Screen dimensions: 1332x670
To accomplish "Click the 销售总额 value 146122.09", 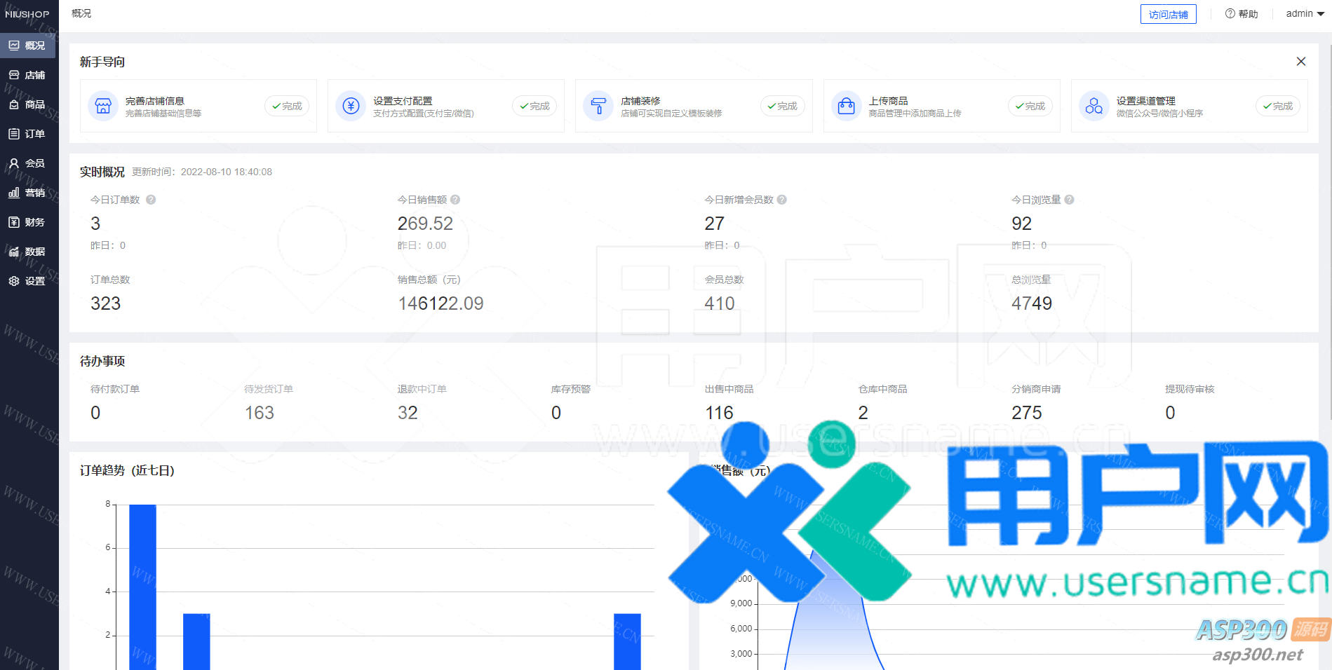I will pos(440,303).
